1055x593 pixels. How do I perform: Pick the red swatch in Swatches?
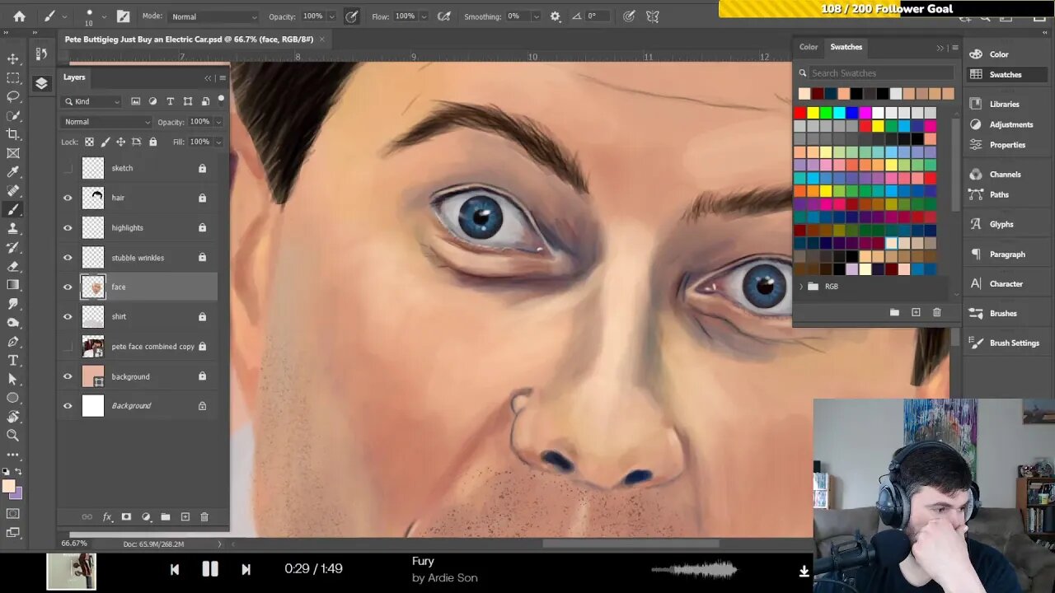[800, 113]
